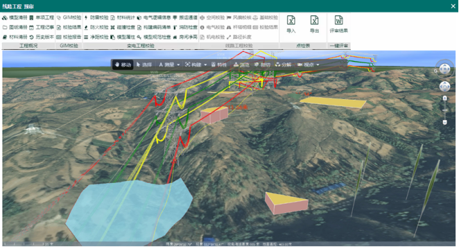Select the 变电工程校验 ribbon group label

tap(141, 46)
